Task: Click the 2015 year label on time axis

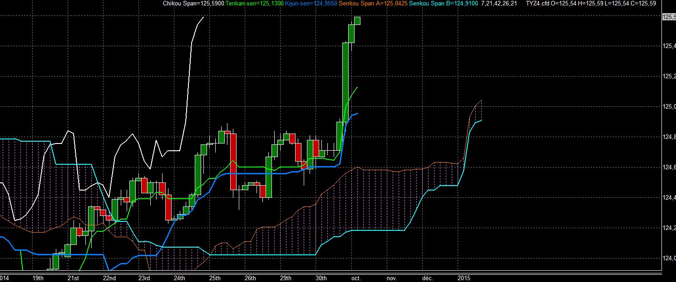Action: point(464,277)
